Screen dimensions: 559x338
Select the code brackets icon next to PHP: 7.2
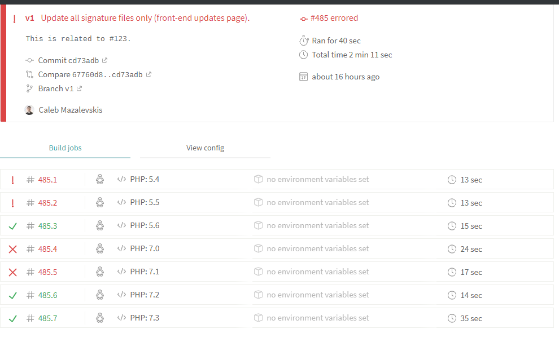(x=121, y=295)
